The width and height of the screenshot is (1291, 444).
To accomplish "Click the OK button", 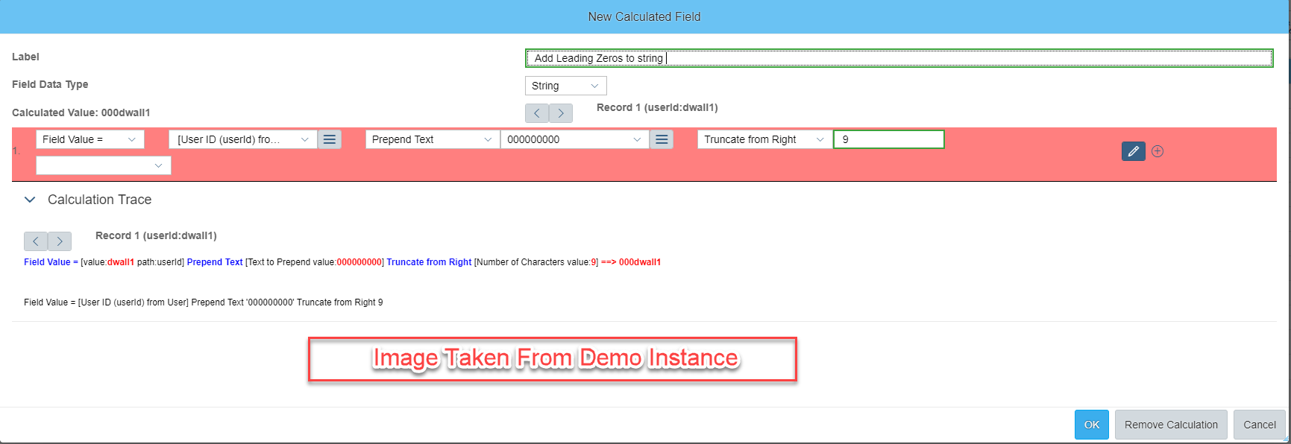I will point(1092,425).
